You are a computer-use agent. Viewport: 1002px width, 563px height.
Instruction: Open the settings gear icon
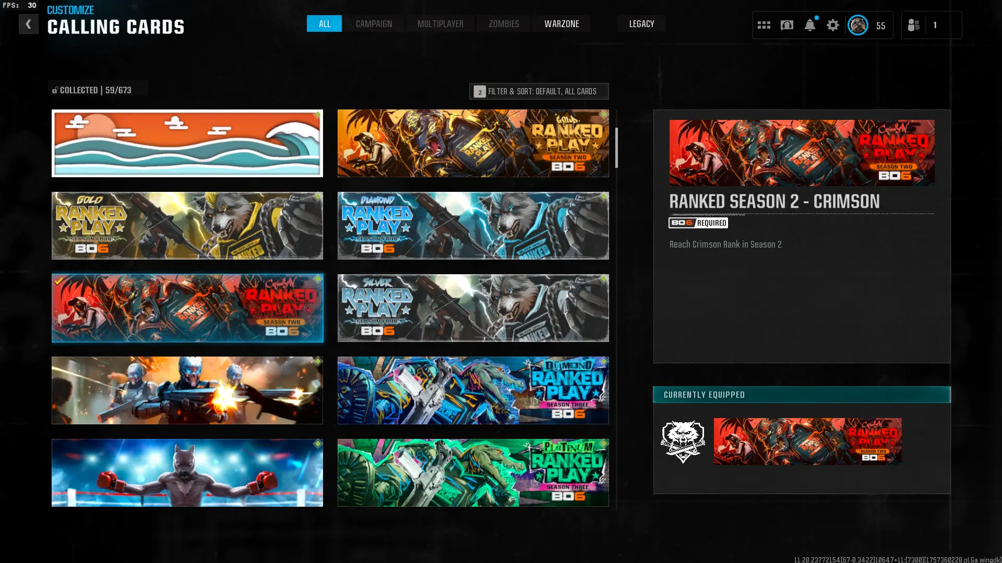pos(832,25)
